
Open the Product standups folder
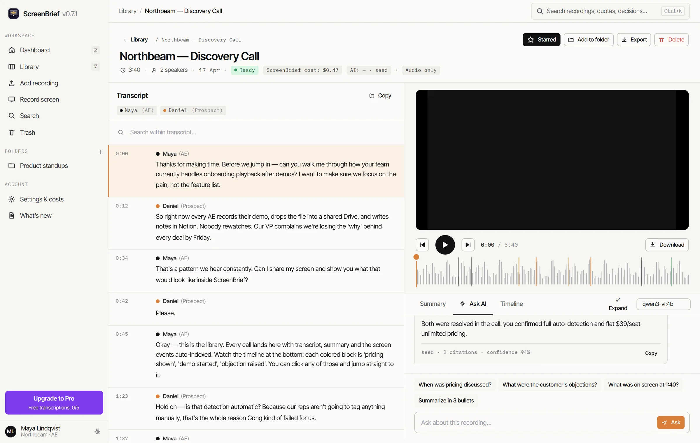[x=54, y=166]
